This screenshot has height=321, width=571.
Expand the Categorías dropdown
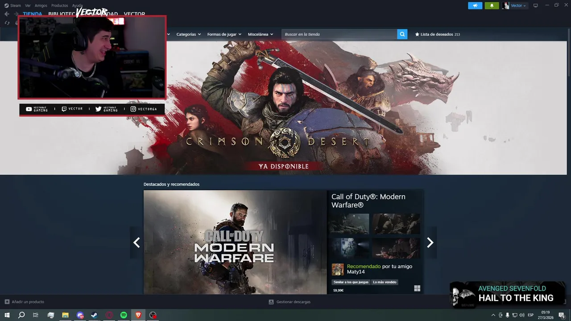point(188,34)
